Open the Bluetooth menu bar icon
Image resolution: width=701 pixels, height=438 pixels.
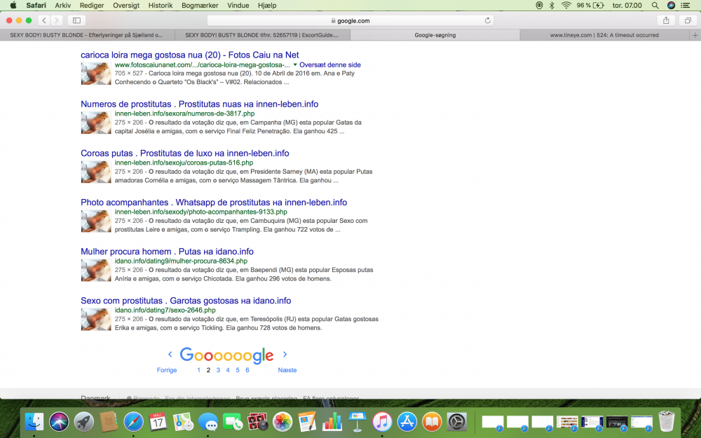552,6
